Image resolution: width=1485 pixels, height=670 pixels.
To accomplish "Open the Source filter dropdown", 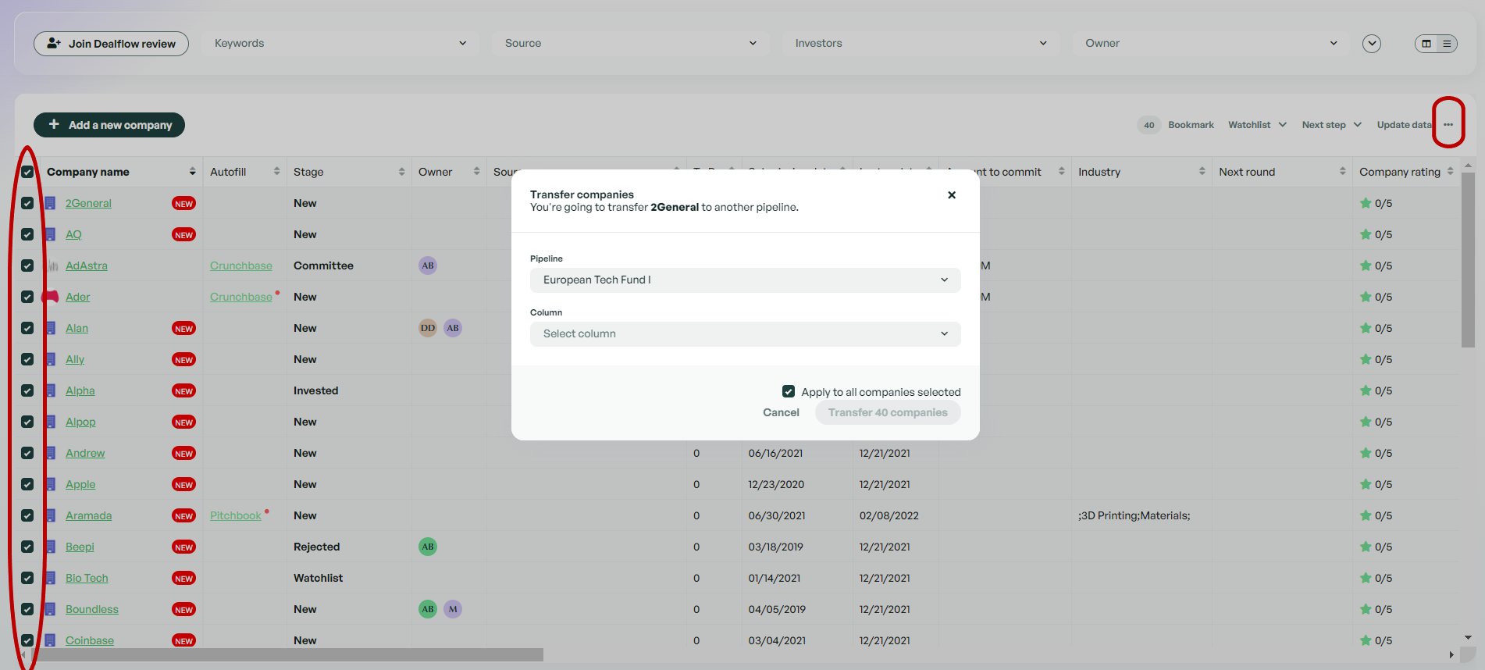I will point(630,44).
